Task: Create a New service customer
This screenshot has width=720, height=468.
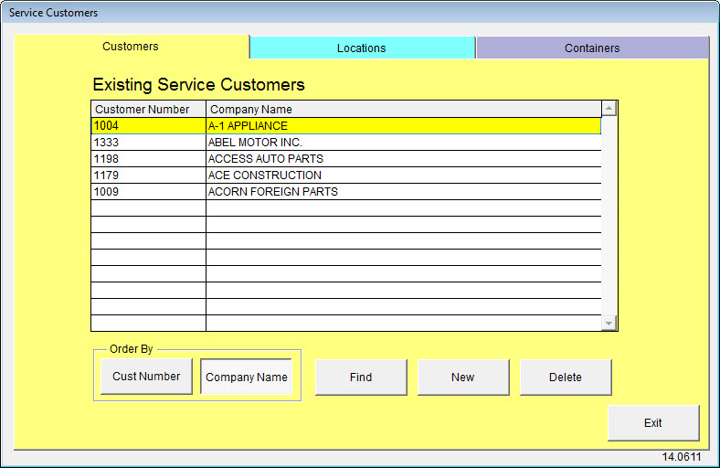Action: (463, 378)
